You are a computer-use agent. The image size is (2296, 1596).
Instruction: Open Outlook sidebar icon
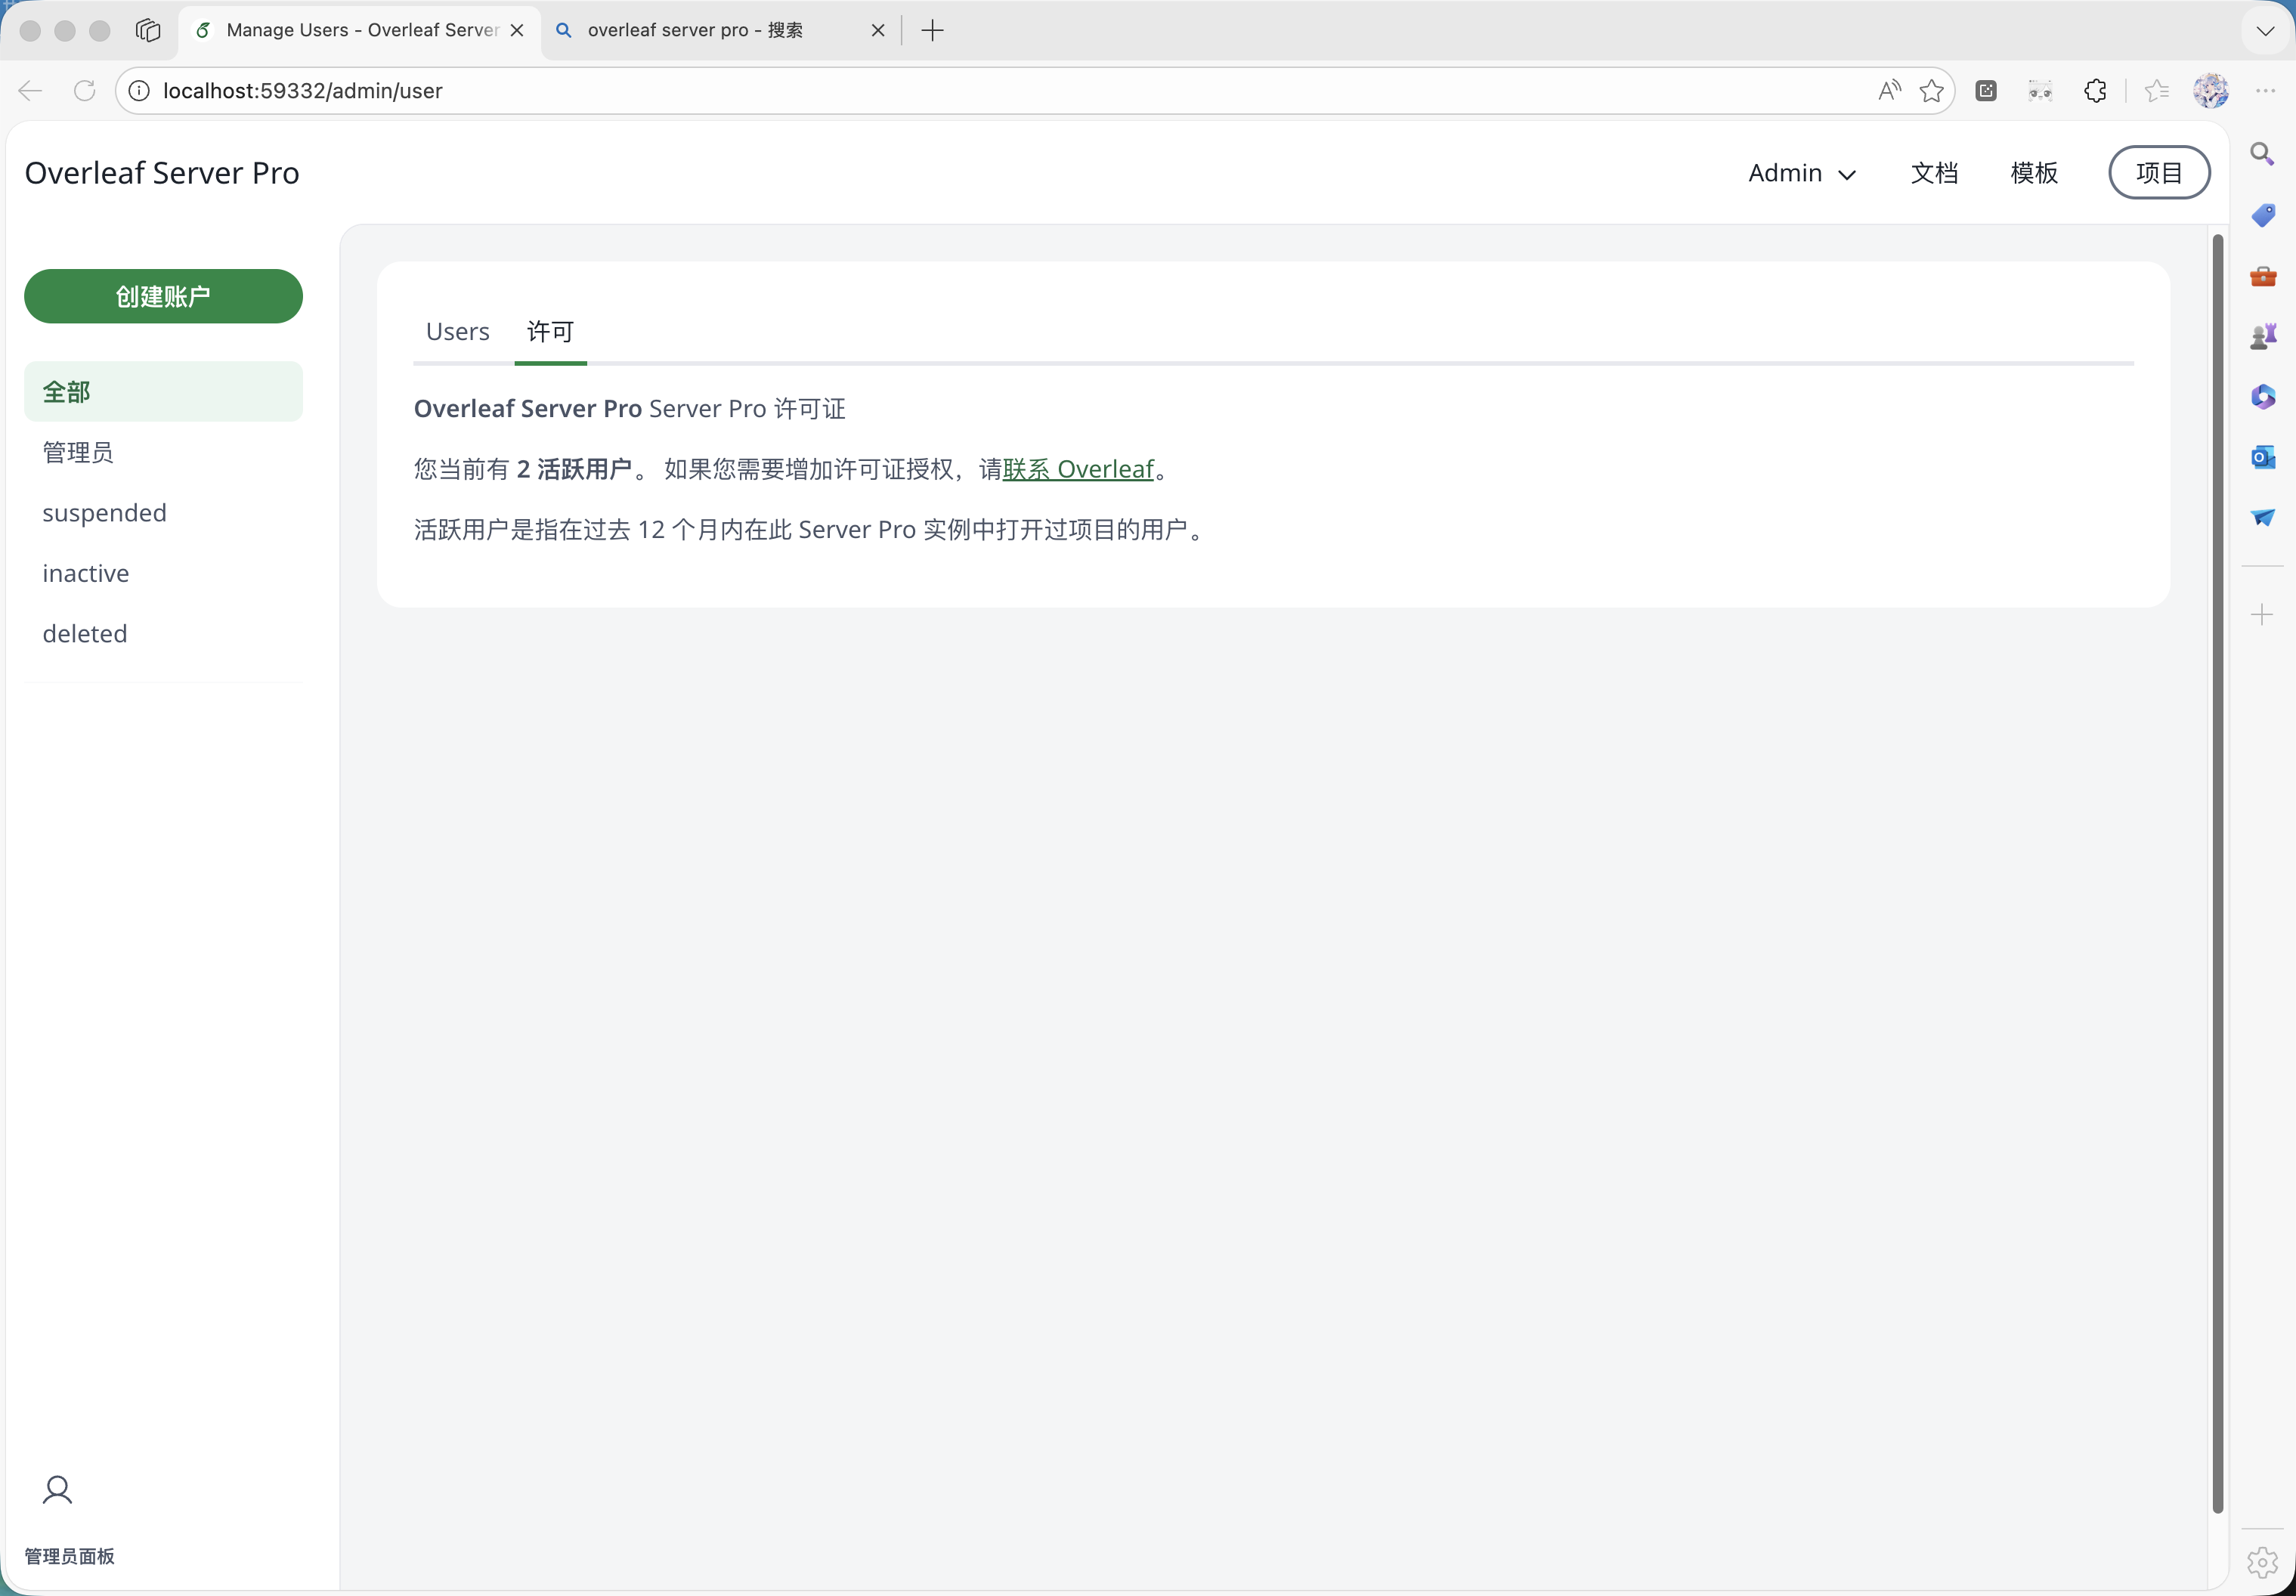click(2262, 457)
